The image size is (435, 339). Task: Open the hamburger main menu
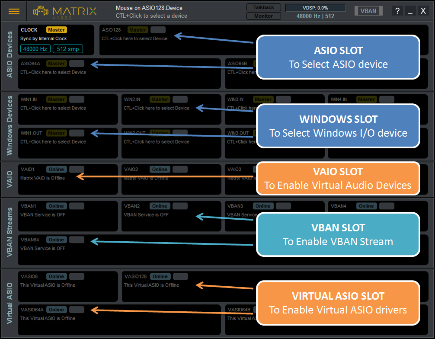tap(14, 11)
